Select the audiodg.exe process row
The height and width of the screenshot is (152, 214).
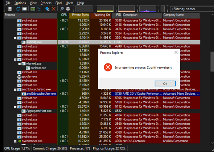[102, 42]
